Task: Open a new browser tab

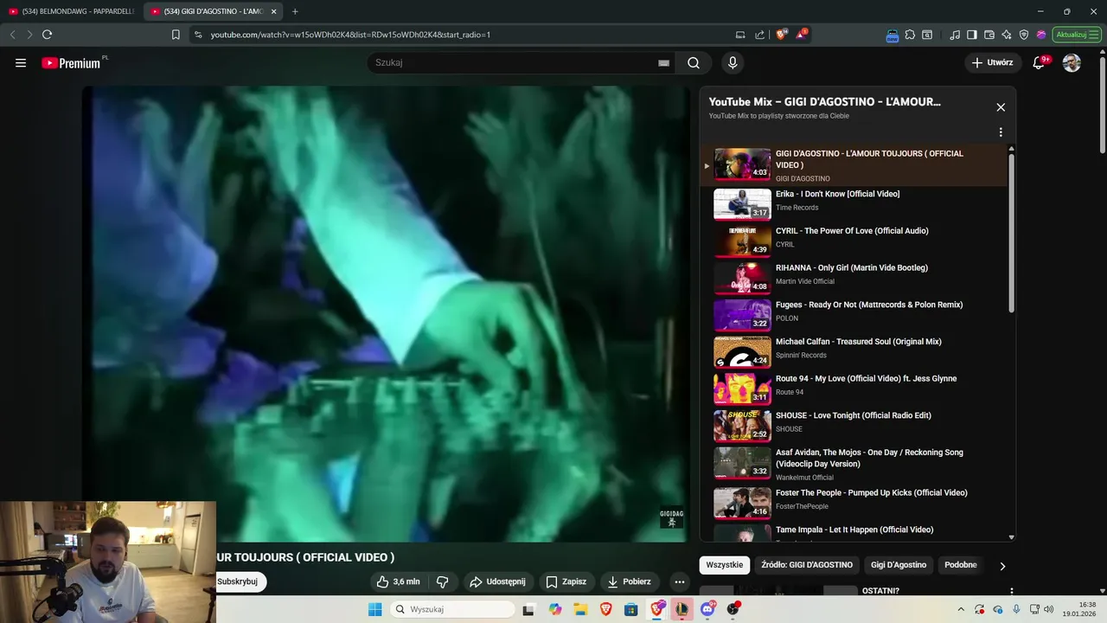Action: click(295, 11)
